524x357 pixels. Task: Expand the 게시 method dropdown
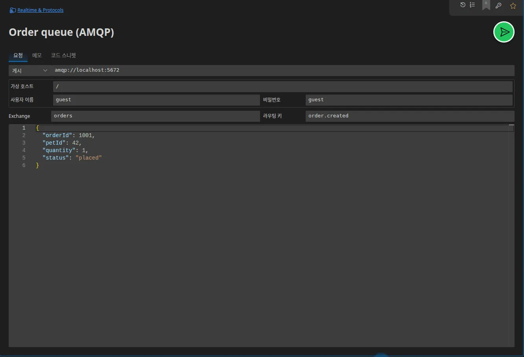[x=30, y=71]
